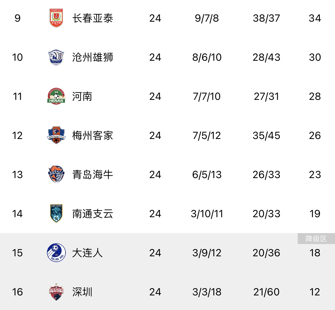The height and width of the screenshot is (310, 335).
Task: Select the Shenzhen club crest
Action: [56, 292]
